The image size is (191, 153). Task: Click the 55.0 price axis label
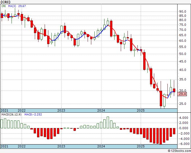click(x=183, y=47)
